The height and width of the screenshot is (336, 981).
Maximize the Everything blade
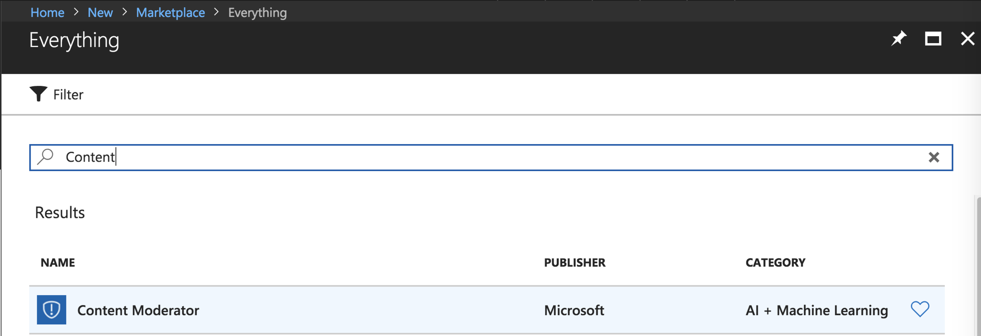point(933,39)
